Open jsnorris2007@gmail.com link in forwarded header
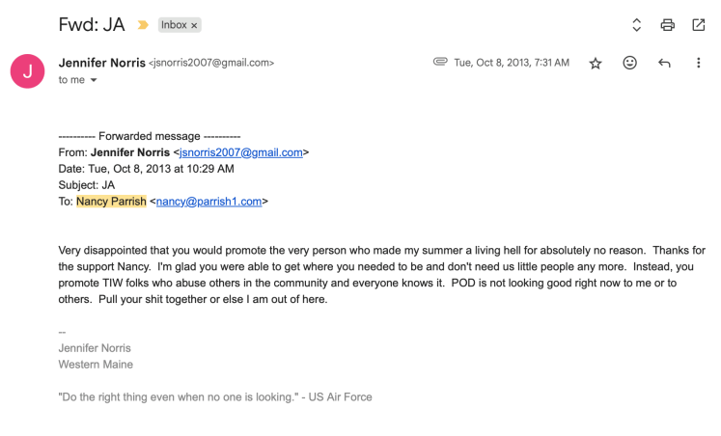Image resolution: width=721 pixels, height=436 pixels. tap(241, 152)
